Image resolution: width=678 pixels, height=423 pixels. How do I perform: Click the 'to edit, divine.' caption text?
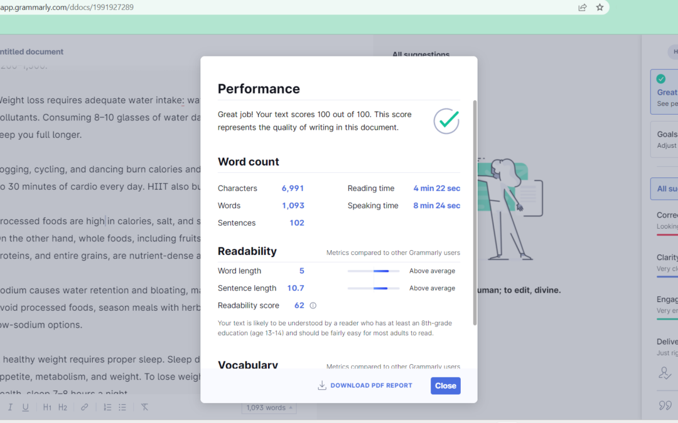click(519, 290)
